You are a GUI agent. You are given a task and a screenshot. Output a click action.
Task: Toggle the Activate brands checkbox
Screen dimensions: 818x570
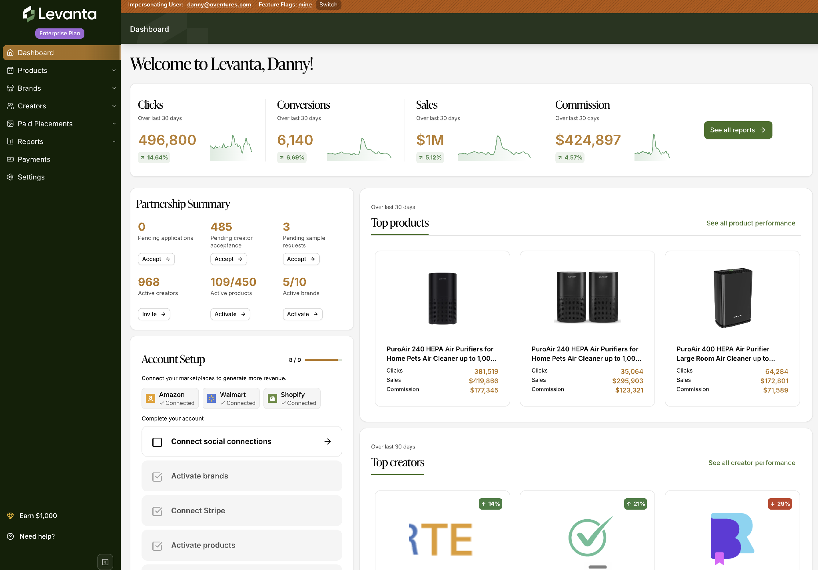[157, 476]
